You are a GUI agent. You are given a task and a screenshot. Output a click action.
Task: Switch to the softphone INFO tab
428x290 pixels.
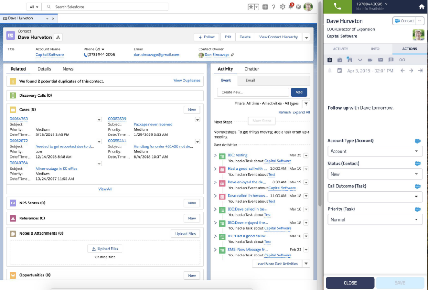click(375, 49)
